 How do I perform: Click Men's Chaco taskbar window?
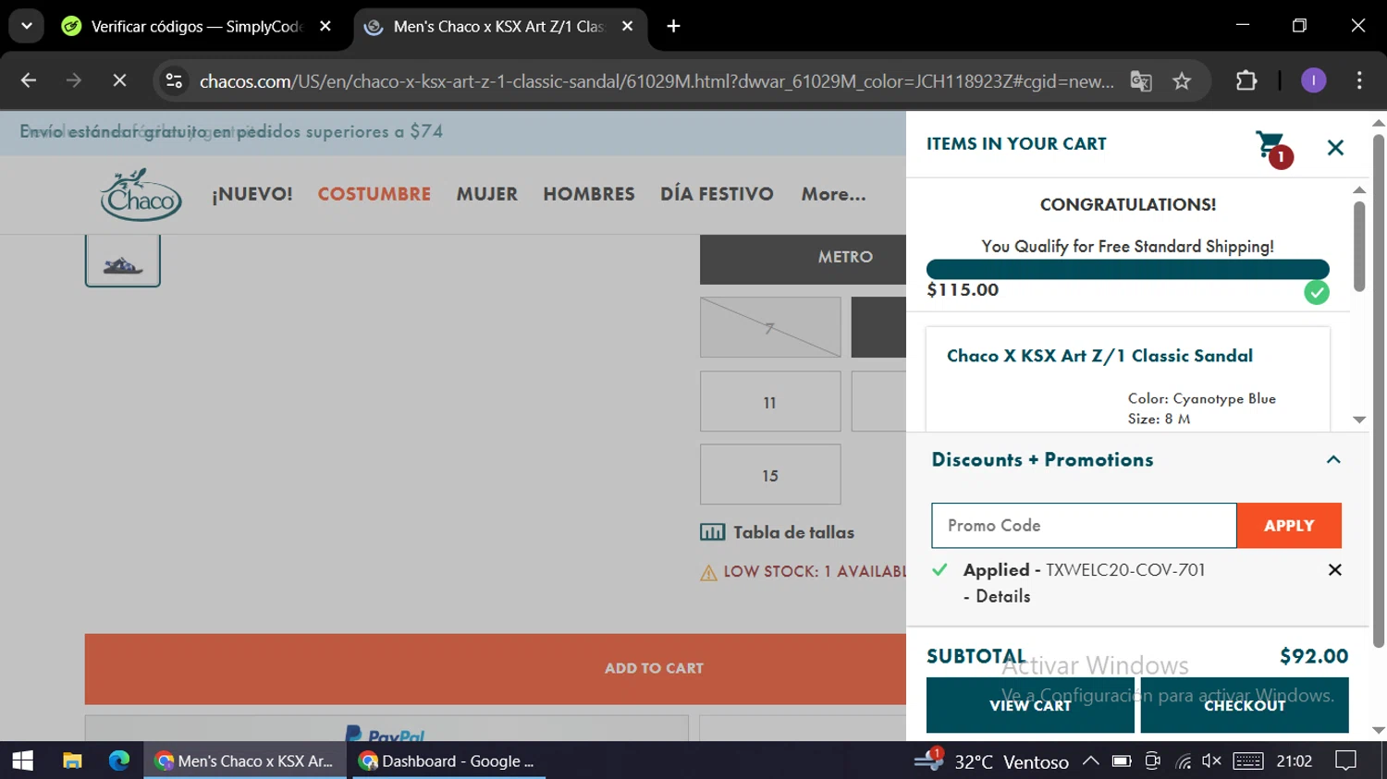point(245,761)
